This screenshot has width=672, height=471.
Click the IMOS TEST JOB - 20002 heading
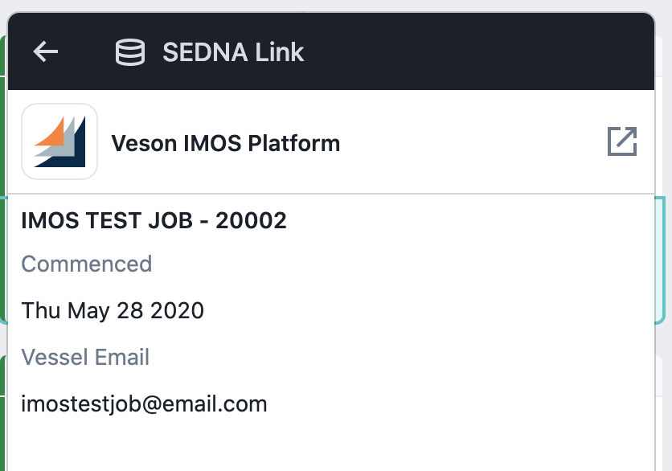(x=154, y=221)
